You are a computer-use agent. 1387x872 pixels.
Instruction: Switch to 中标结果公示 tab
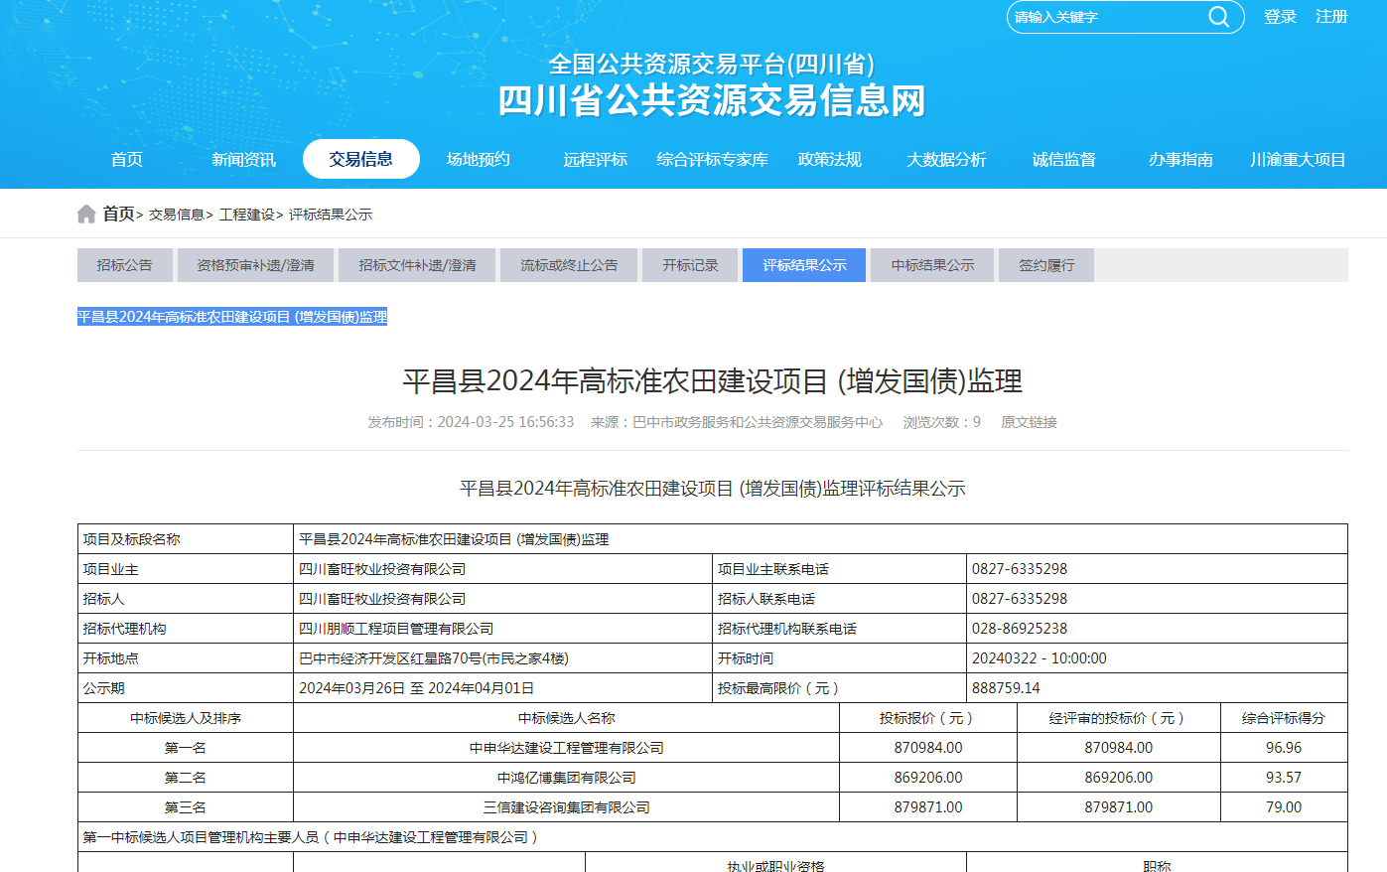pyautogui.click(x=932, y=265)
